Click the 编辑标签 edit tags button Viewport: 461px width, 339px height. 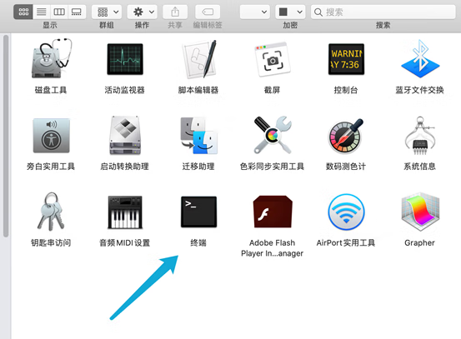click(208, 12)
